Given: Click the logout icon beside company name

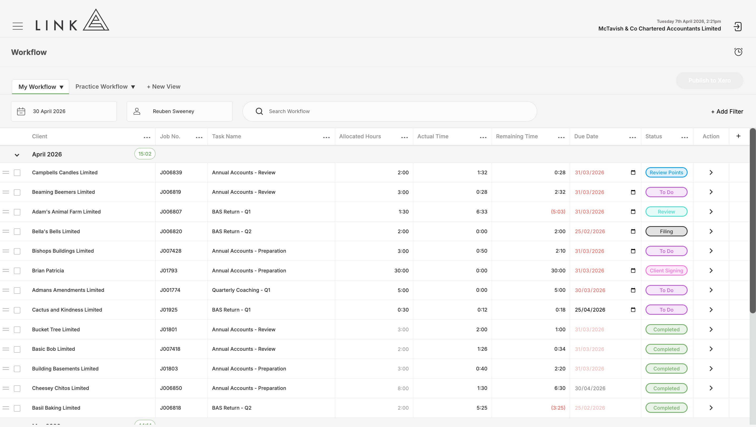Looking at the screenshot, I should tap(738, 27).
